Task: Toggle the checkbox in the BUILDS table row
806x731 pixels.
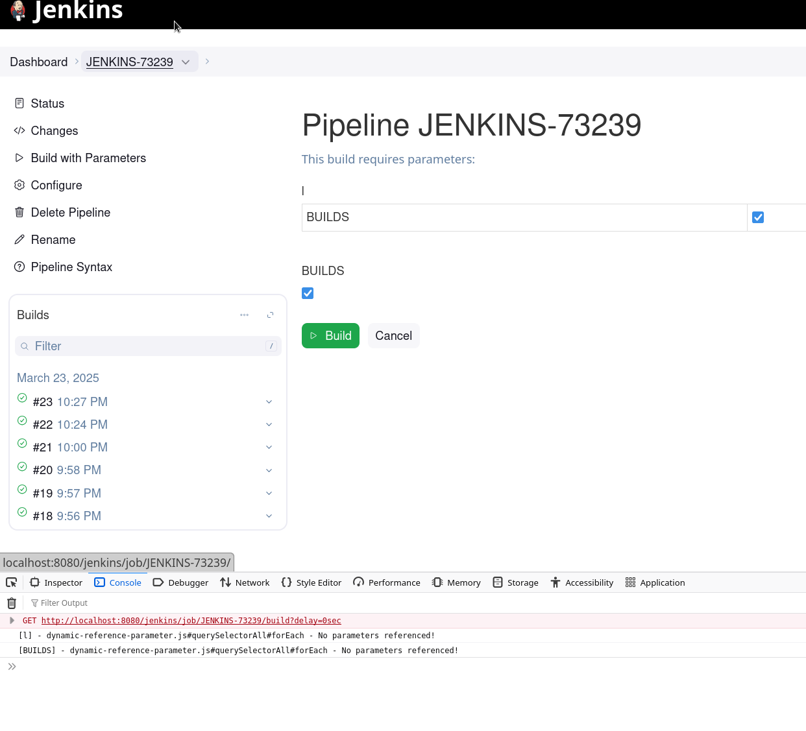Action: pos(758,217)
